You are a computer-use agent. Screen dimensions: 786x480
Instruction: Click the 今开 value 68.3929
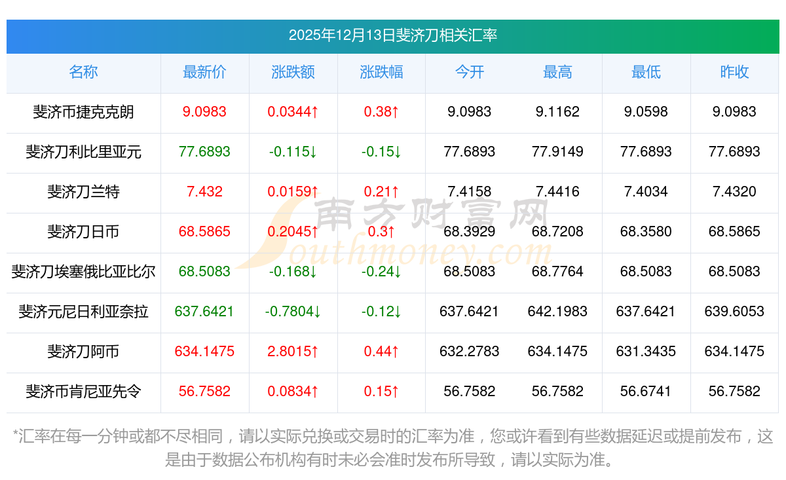[x=470, y=232]
